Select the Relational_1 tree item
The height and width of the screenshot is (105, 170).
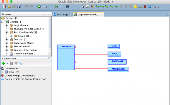(25, 36)
